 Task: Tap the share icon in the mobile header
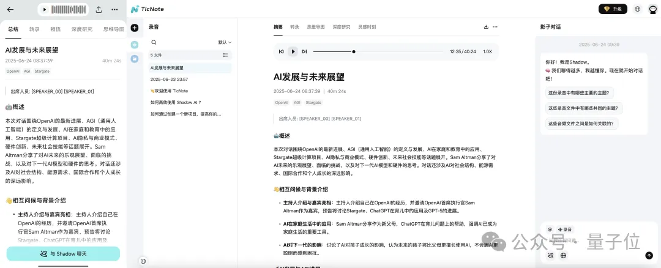pos(99,10)
